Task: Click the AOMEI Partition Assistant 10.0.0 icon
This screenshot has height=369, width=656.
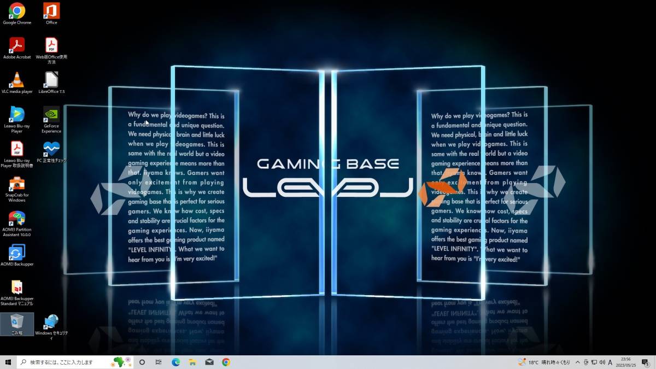Action: 17,224
